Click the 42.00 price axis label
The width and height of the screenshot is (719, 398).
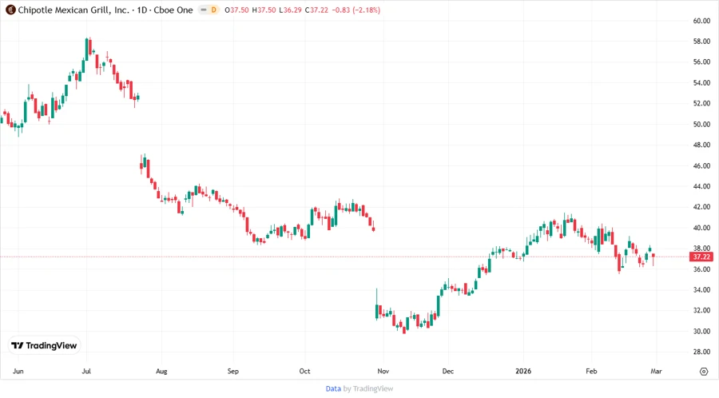[701, 207]
